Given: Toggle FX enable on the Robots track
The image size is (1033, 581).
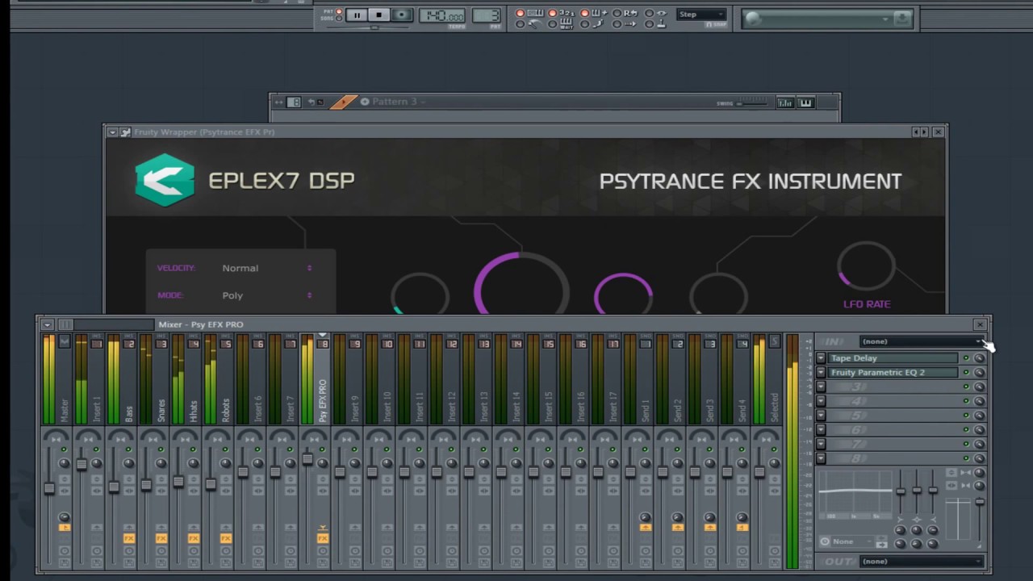Looking at the screenshot, I should click(x=225, y=538).
